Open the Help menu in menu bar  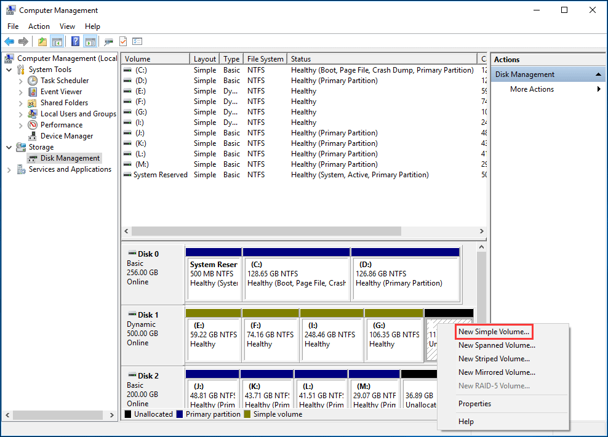[x=92, y=26]
